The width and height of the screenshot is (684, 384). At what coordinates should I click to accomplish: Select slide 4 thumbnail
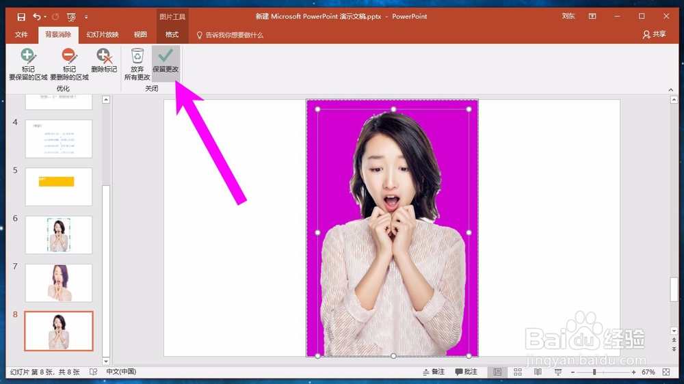click(58, 139)
